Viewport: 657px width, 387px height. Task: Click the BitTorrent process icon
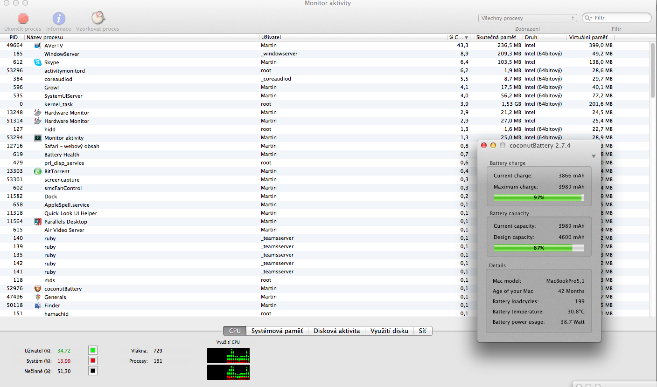tap(38, 171)
